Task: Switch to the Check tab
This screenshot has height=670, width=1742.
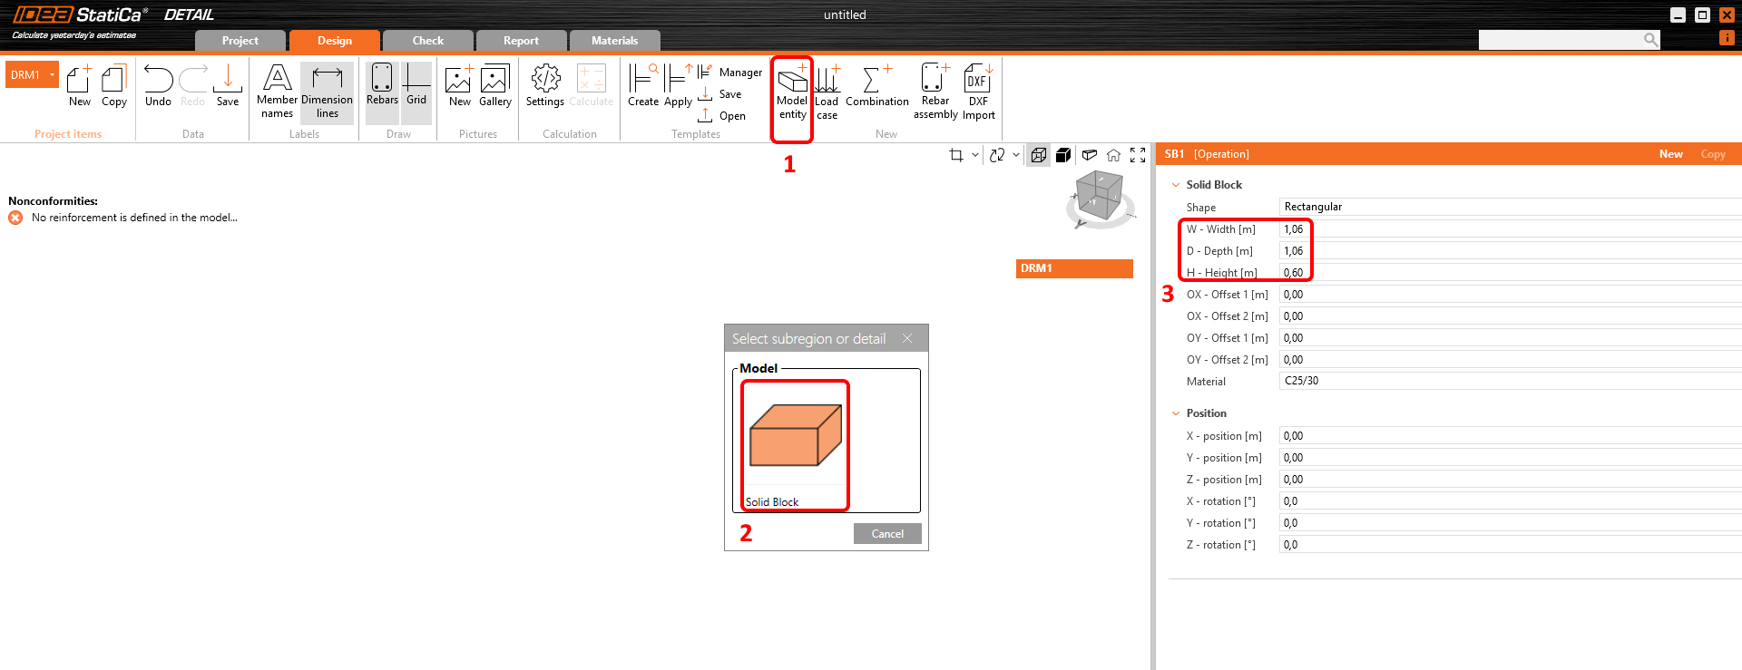Action: (427, 41)
